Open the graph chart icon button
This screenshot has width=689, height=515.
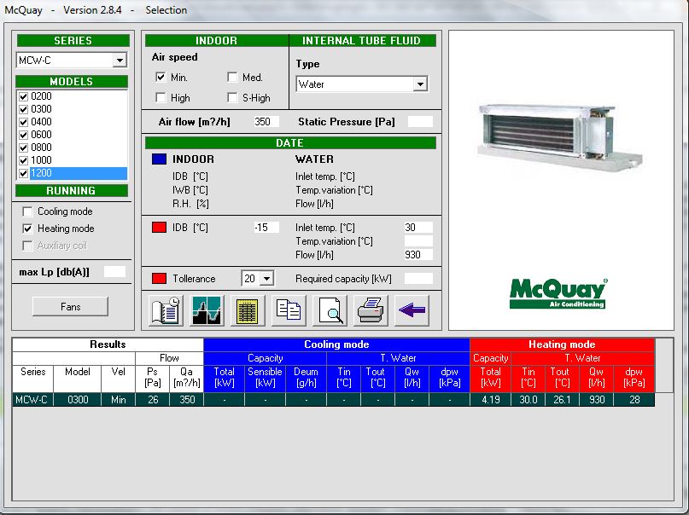pos(207,310)
